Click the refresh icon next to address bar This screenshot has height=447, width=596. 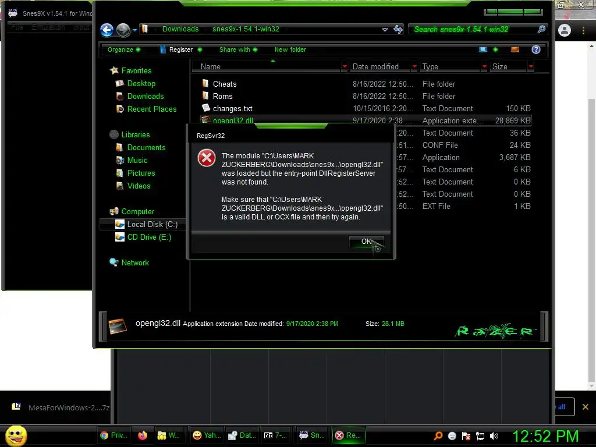point(398,29)
